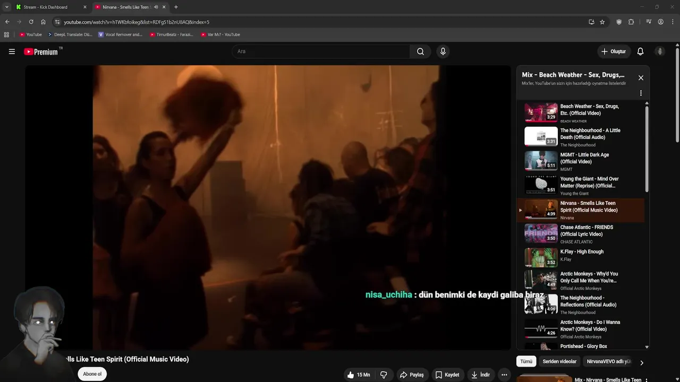This screenshot has width=680, height=382.
Task: Open TimurBeatz bookmark
Action: (171, 34)
